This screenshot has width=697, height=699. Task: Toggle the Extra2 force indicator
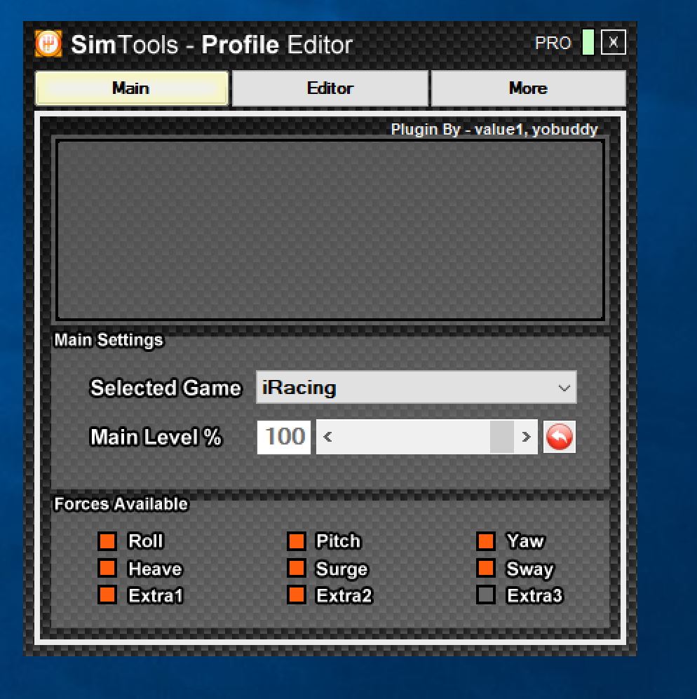click(x=297, y=595)
